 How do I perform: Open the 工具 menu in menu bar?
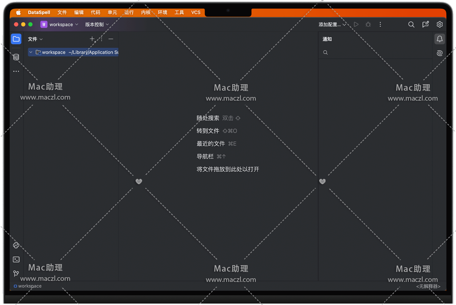tap(179, 12)
